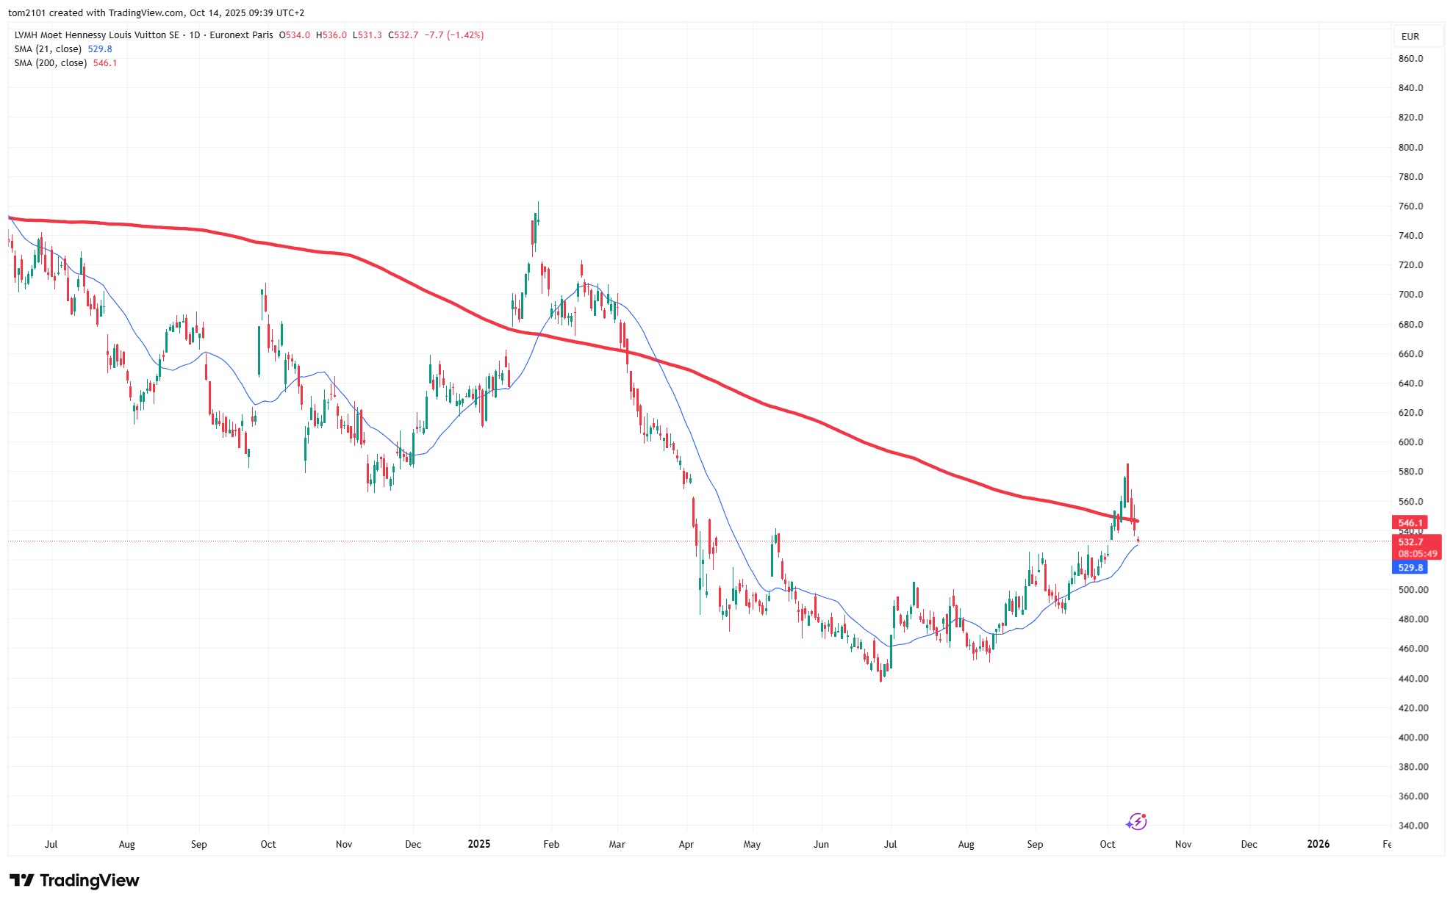
Task: Click the 1D interval text in chart header
Action: (195, 35)
